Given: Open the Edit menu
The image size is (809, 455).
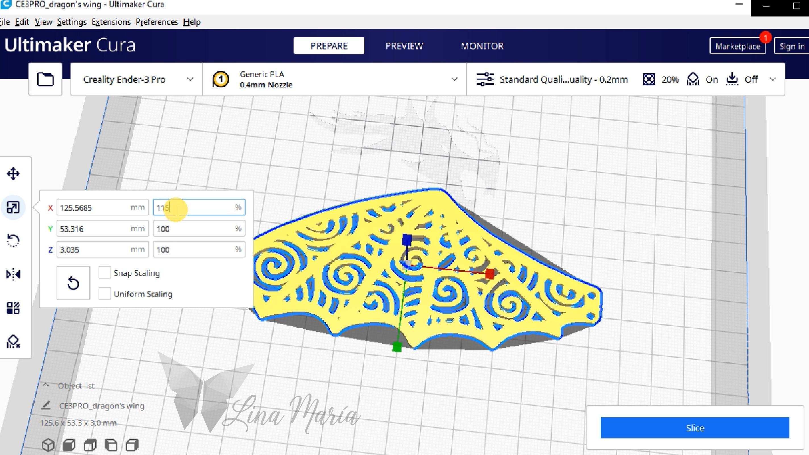Looking at the screenshot, I should [22, 22].
